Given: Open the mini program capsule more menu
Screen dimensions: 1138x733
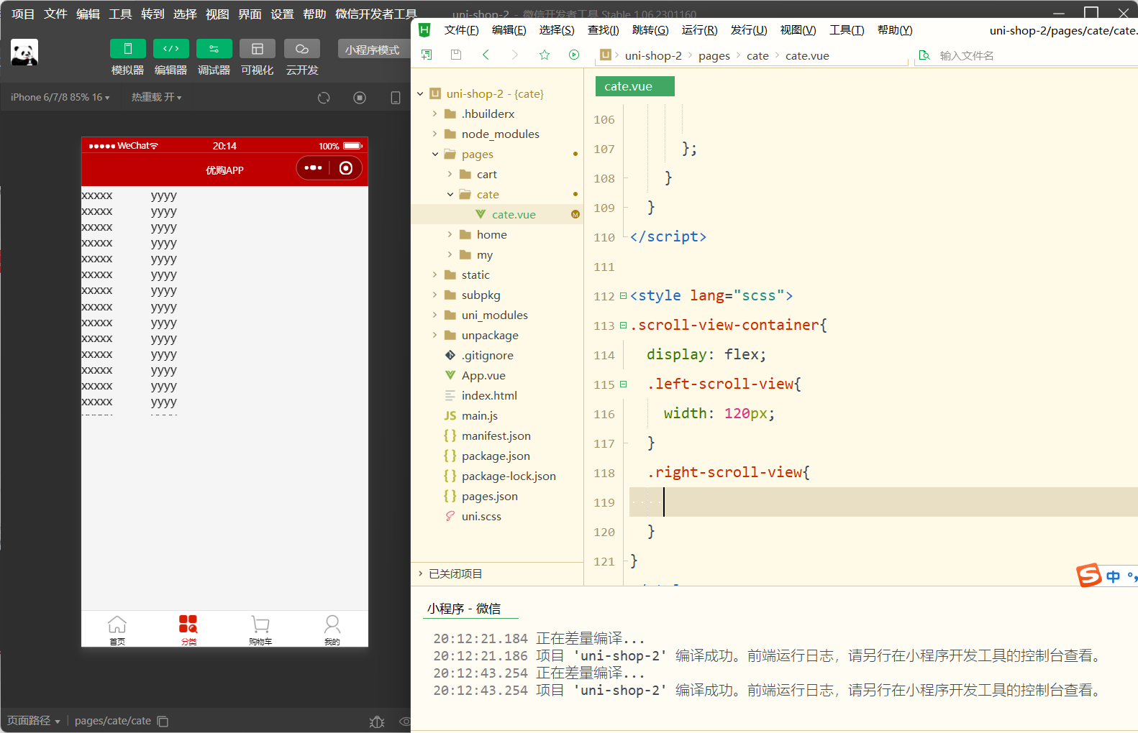Looking at the screenshot, I should click(313, 168).
